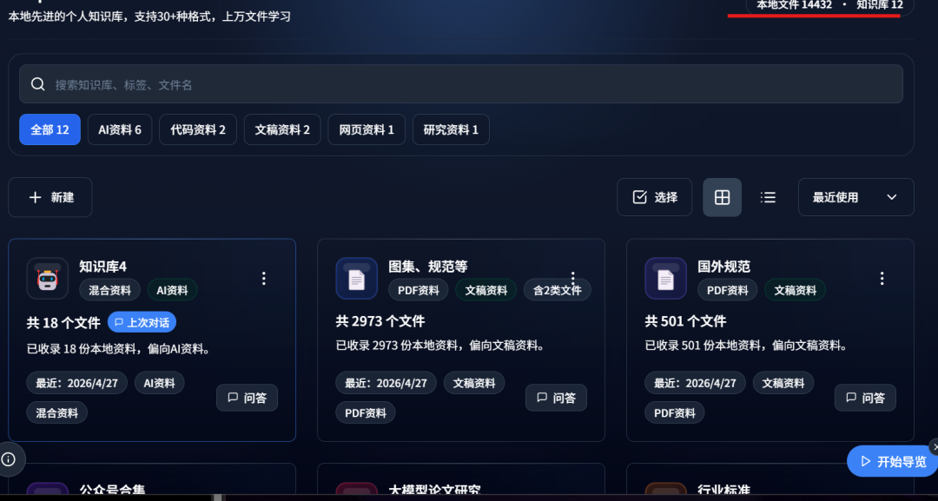938x501 pixels.
Task: Click the 混合资料 tag under 知识库4 title
Action: click(109, 290)
